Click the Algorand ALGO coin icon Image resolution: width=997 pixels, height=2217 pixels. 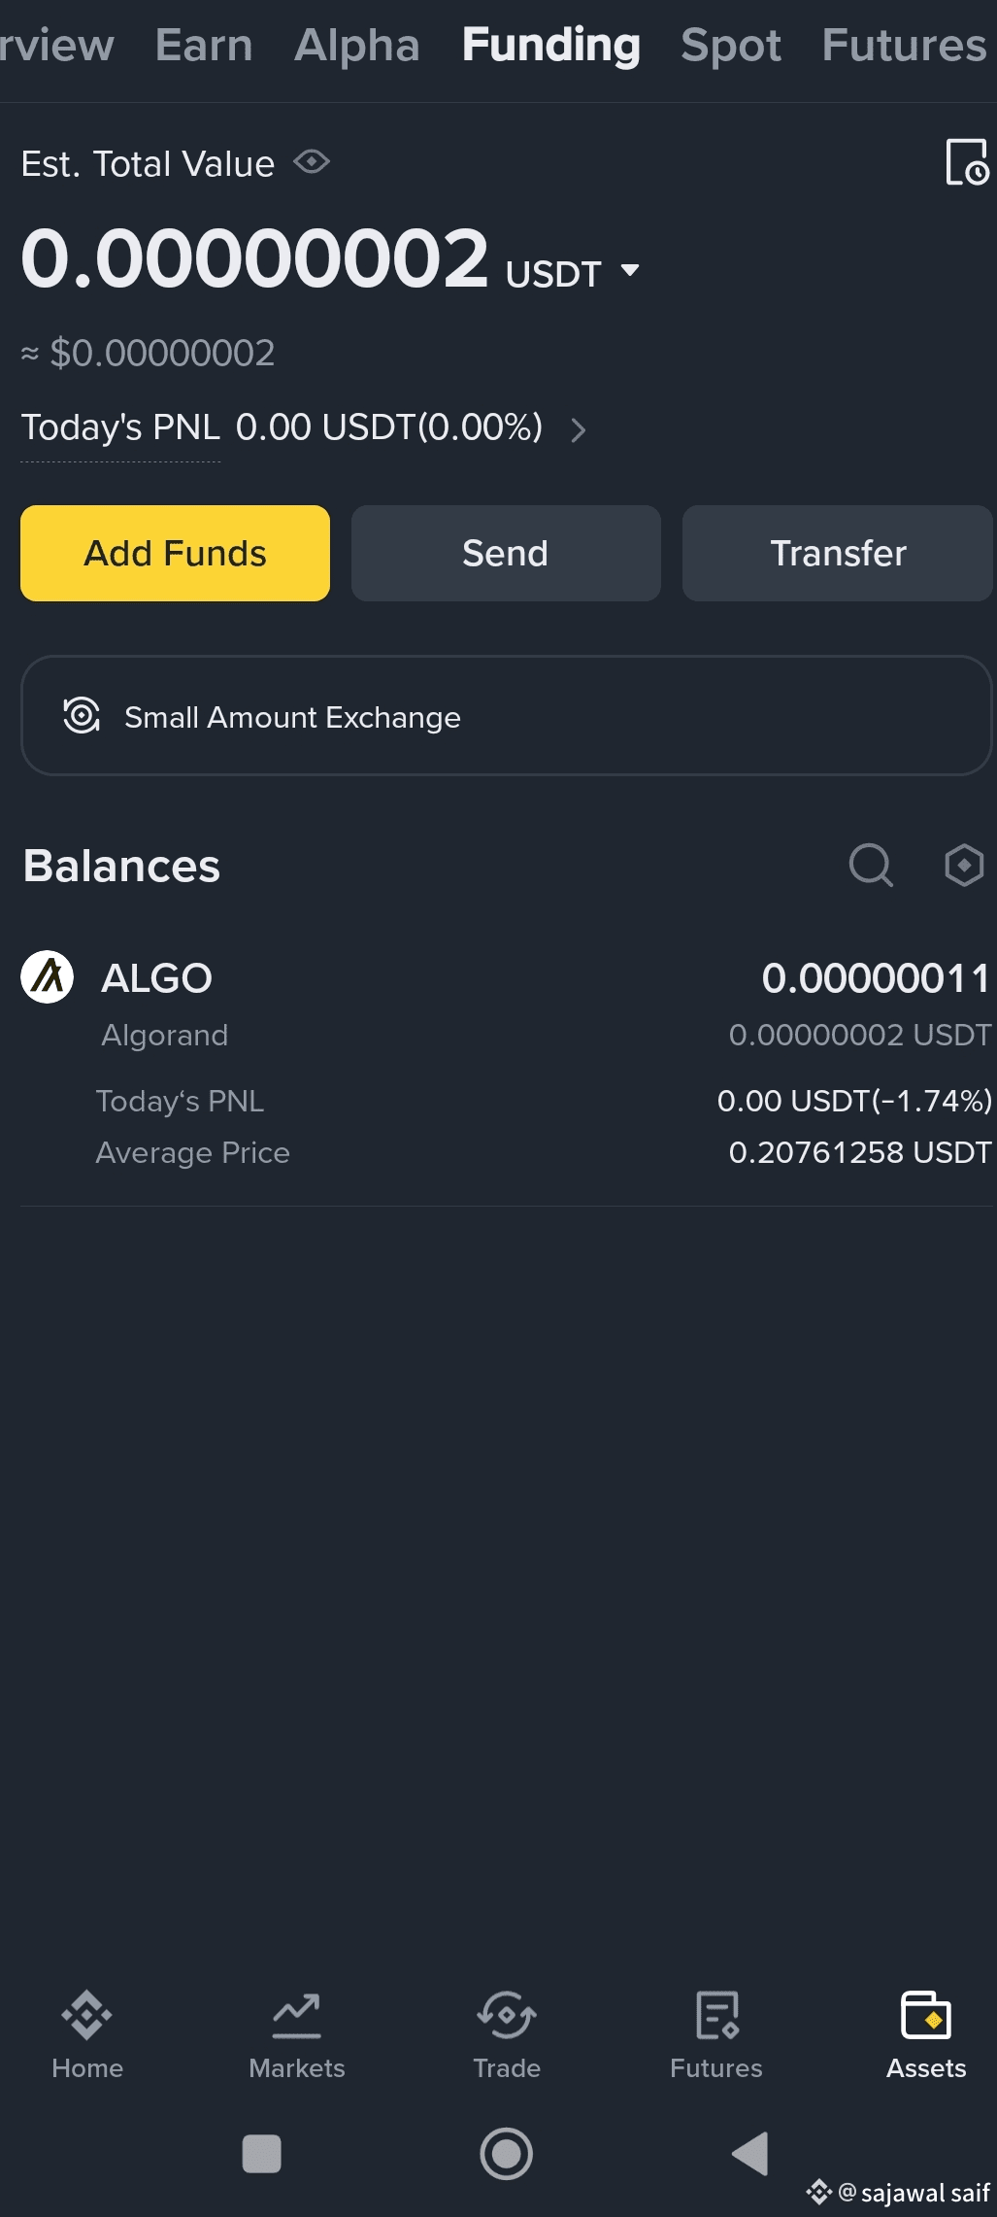coord(48,977)
